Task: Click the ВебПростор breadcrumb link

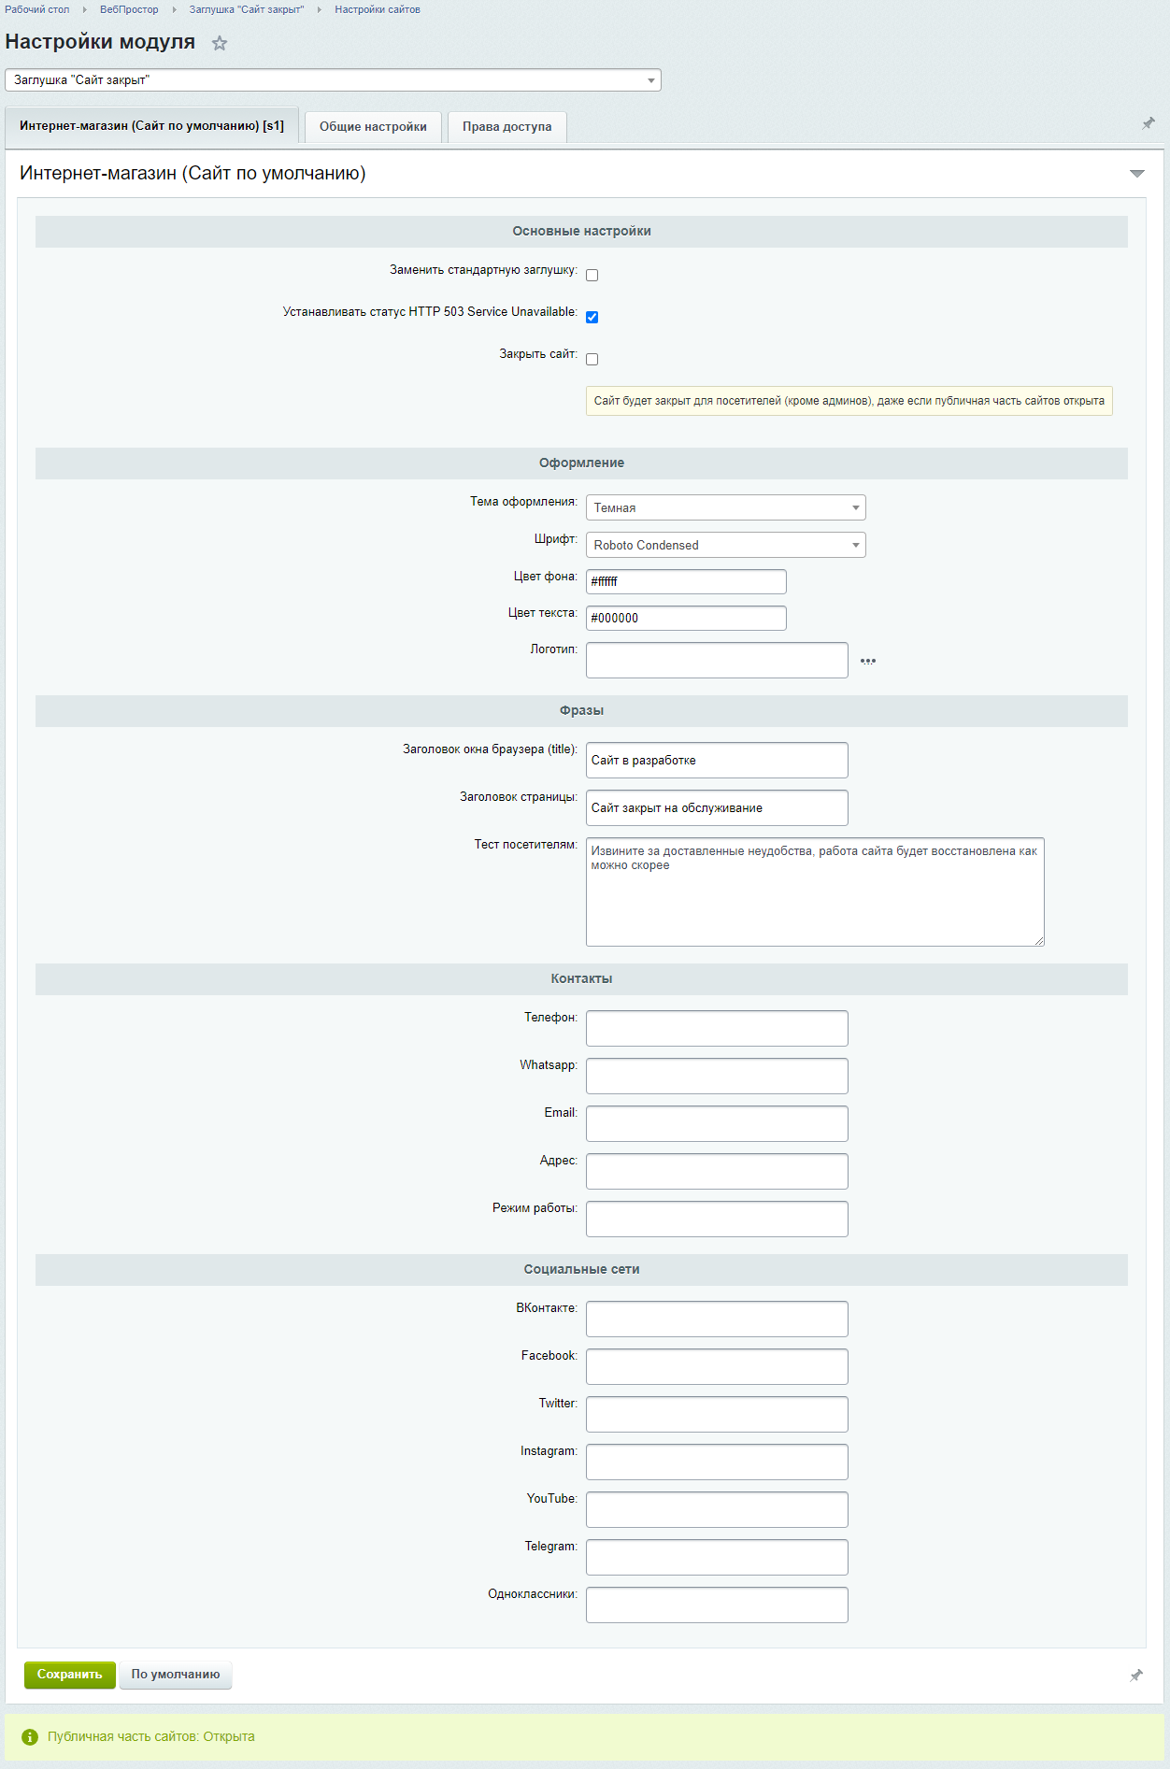Action: [x=129, y=9]
